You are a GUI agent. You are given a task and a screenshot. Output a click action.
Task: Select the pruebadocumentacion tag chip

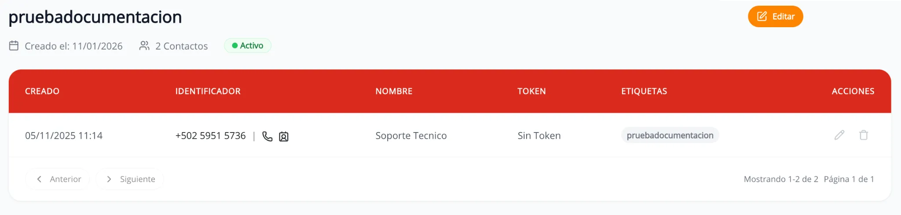point(670,136)
